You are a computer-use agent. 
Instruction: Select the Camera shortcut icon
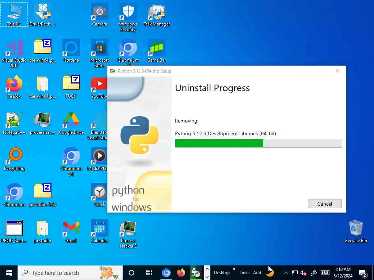99,15
